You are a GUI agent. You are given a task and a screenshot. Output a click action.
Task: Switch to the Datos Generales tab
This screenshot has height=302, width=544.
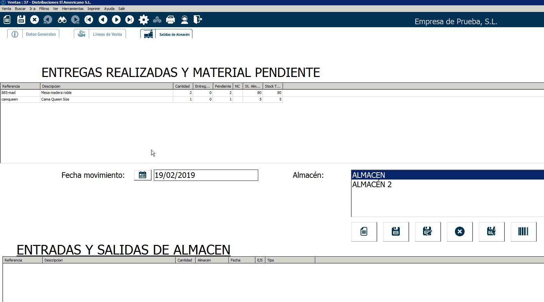click(x=41, y=34)
